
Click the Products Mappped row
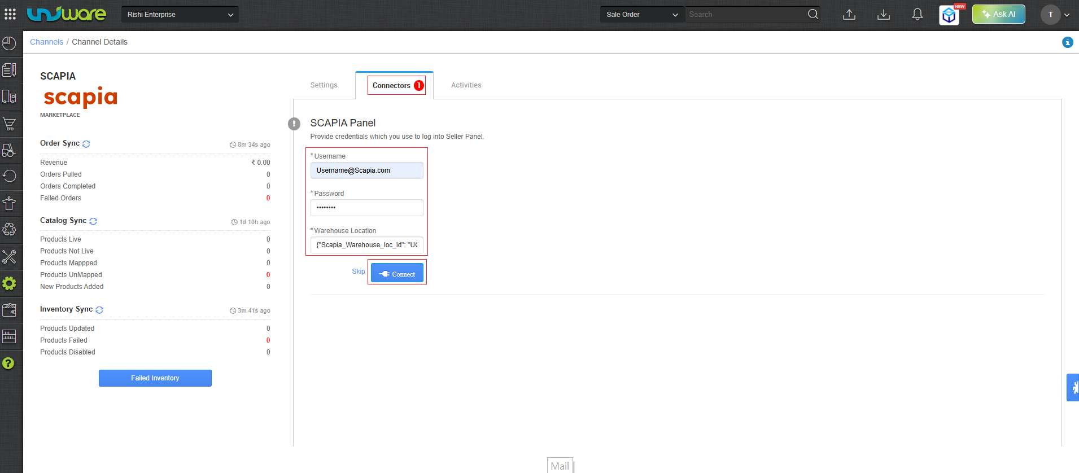pyautogui.click(x=155, y=263)
